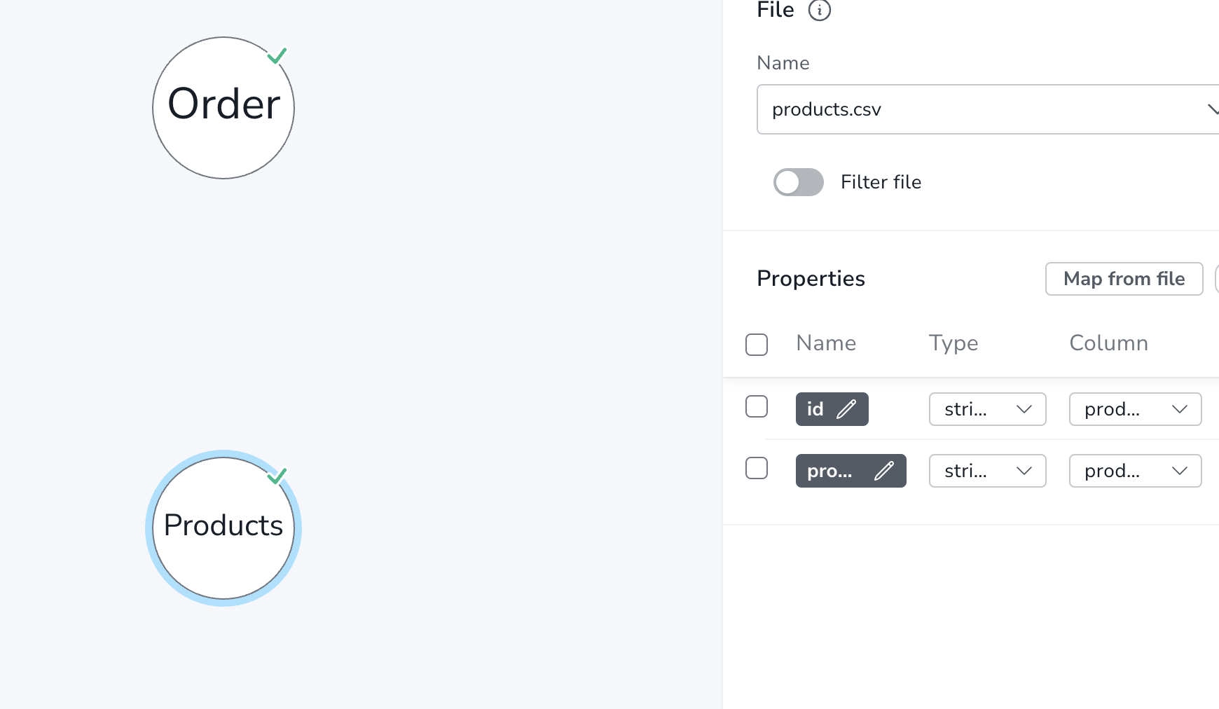Screen dimensions: 1219x709
Task: Select the Products node circle
Action: click(223, 528)
